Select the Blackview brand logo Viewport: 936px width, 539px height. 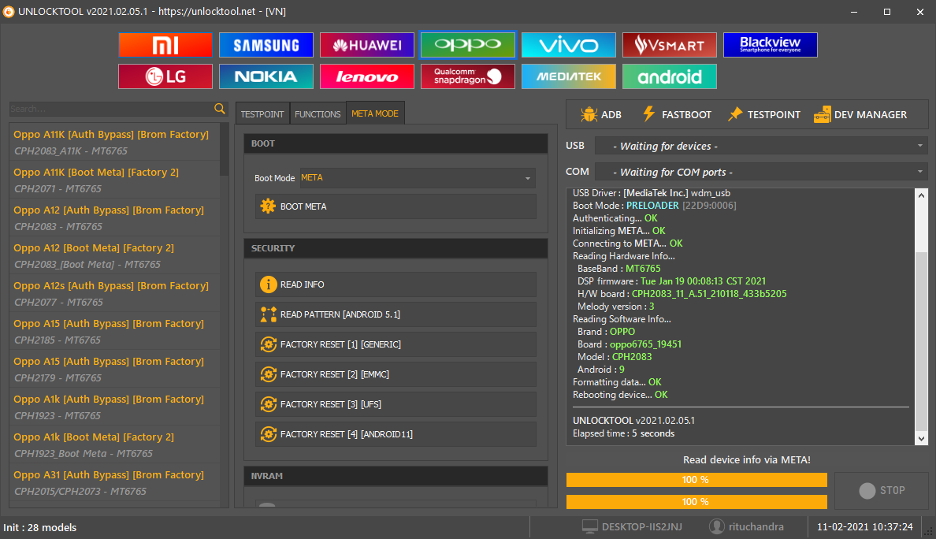[771, 45]
